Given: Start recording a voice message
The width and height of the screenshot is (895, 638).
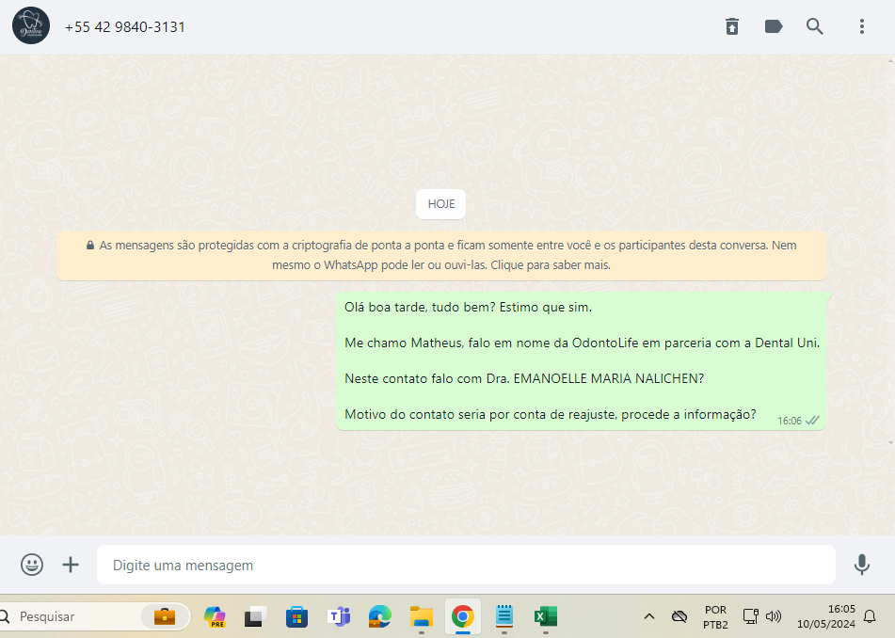Looking at the screenshot, I should click(861, 565).
